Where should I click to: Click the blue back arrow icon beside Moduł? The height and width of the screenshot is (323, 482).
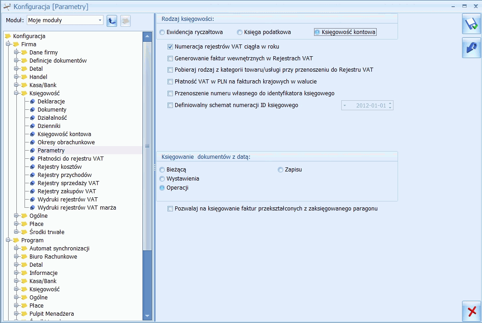[x=112, y=20]
